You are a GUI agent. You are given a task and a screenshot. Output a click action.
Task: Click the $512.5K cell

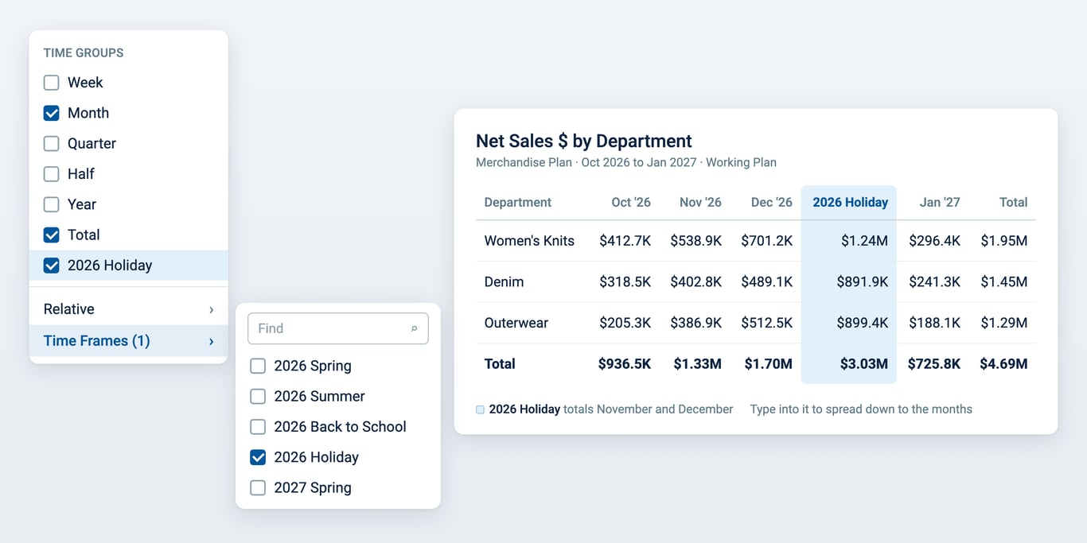pos(766,323)
